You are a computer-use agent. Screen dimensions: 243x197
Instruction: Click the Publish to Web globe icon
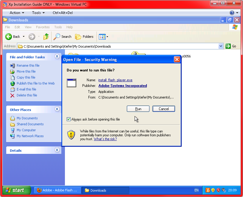pyautogui.click(x=13, y=84)
